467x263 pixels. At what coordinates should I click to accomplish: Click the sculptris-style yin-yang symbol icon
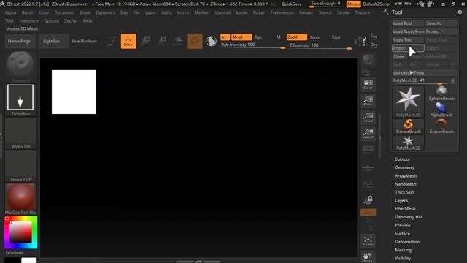coord(211,41)
